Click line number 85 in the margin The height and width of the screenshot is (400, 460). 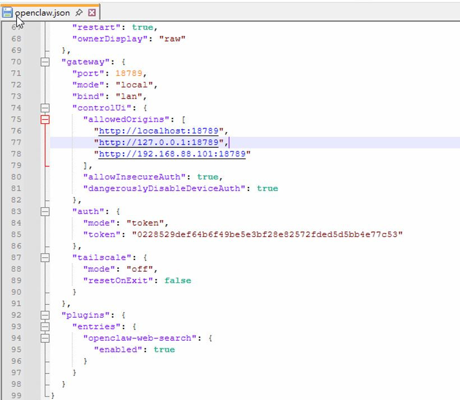(x=16, y=234)
